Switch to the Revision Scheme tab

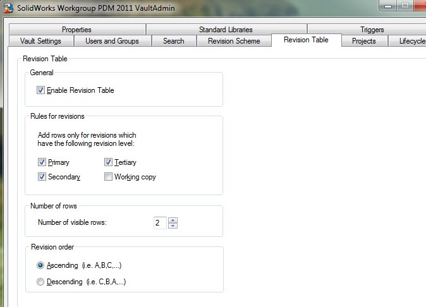234,41
